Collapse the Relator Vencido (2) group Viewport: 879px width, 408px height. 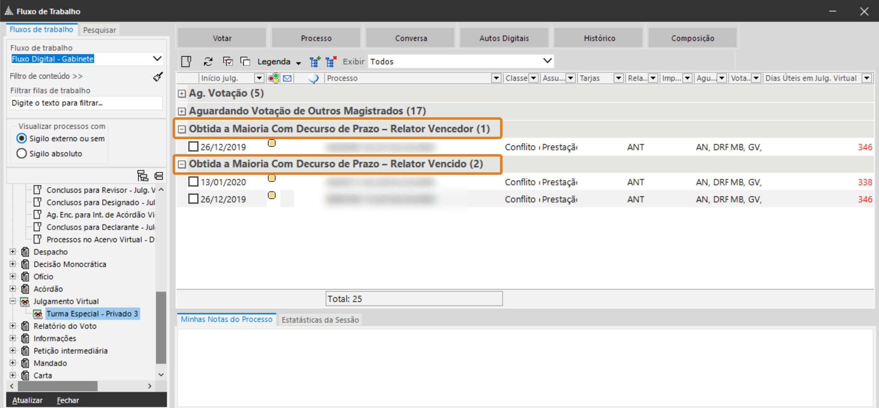pos(182,164)
